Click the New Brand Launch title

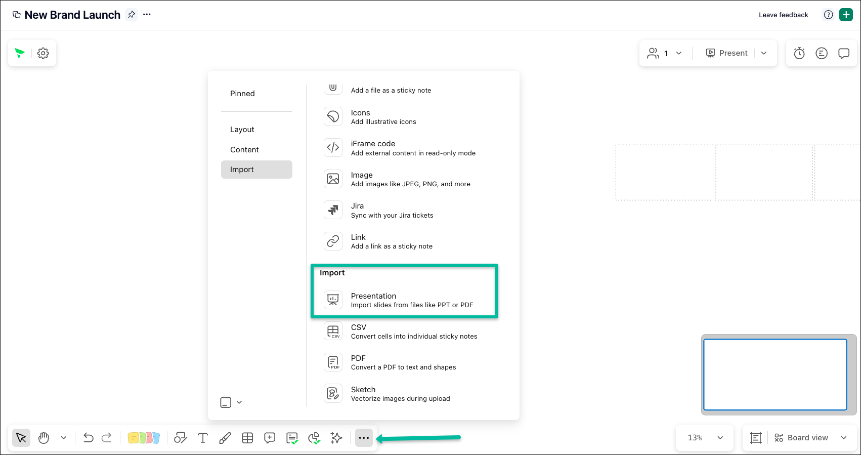pos(72,15)
